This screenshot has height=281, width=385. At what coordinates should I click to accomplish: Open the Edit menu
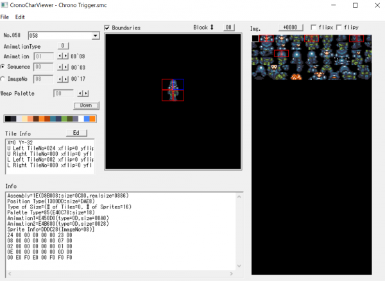point(20,16)
